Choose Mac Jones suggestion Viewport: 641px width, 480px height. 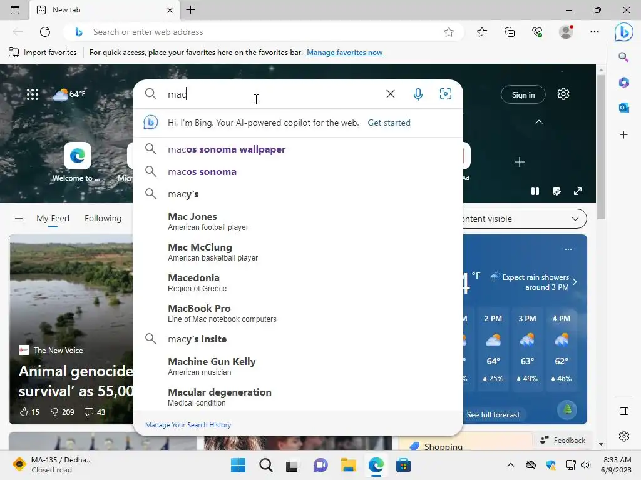297,221
